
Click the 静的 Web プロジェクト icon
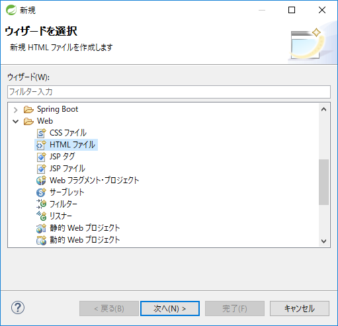(x=41, y=228)
